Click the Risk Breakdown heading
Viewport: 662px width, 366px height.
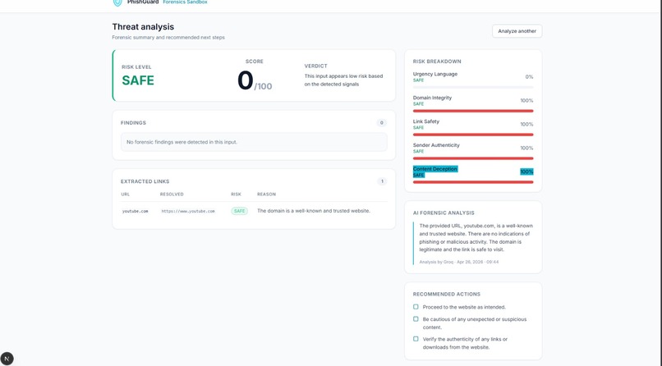437,62
